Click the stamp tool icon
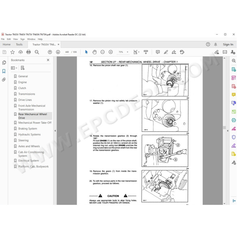 (x=182, y=52)
